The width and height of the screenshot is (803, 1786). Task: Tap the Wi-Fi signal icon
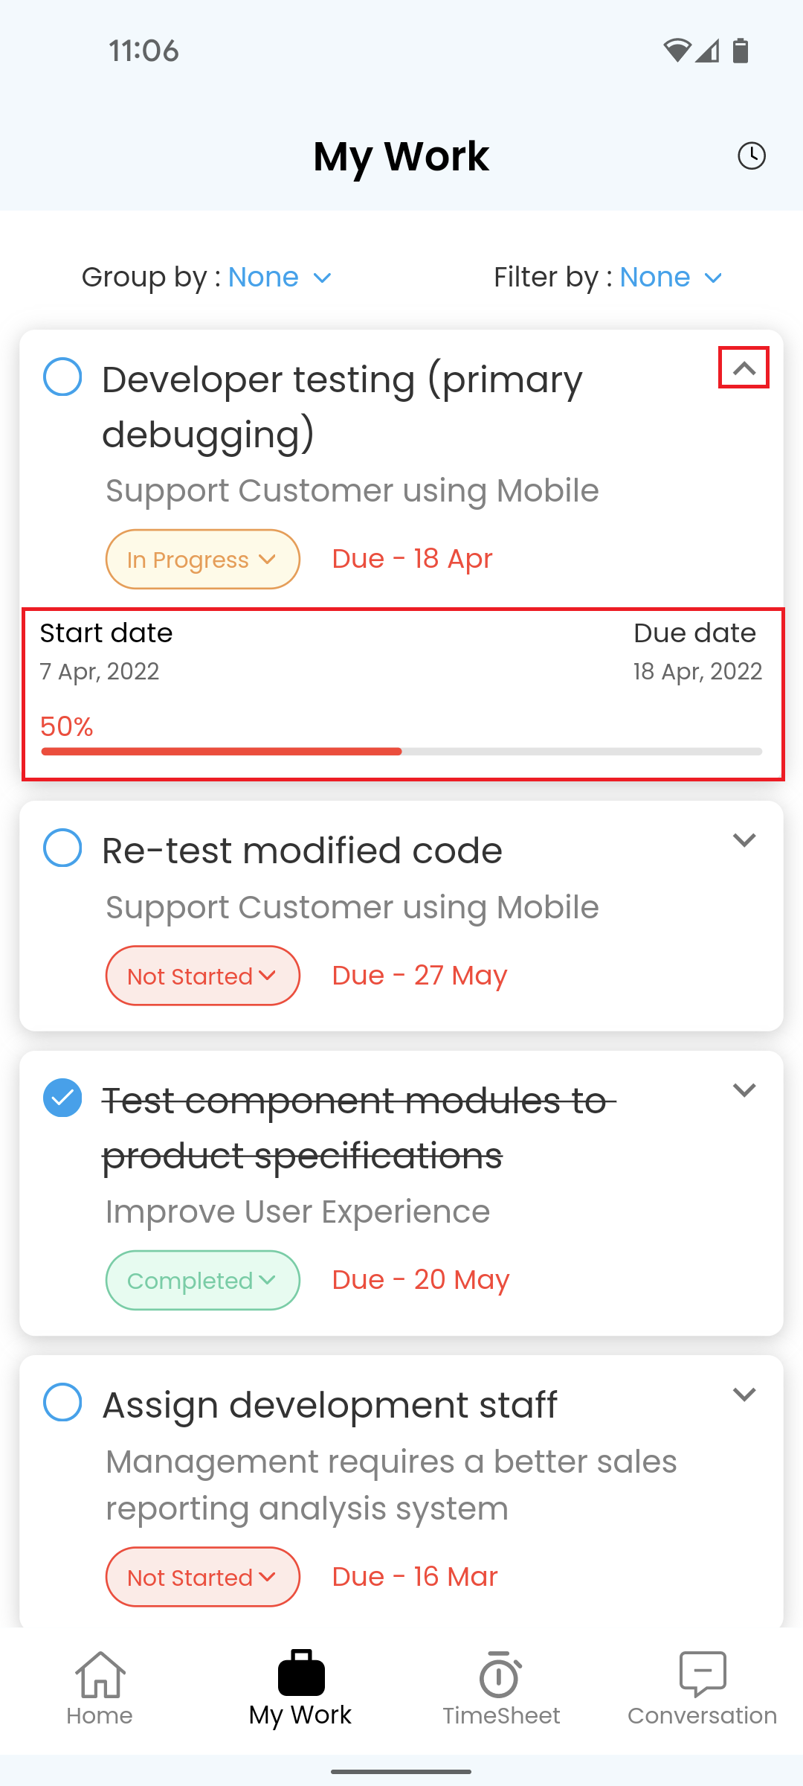[677, 51]
